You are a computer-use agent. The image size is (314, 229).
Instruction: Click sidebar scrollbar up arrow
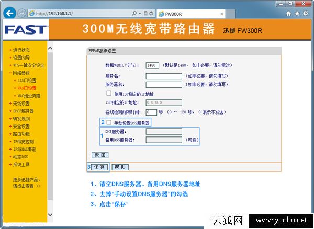tap(50, 48)
